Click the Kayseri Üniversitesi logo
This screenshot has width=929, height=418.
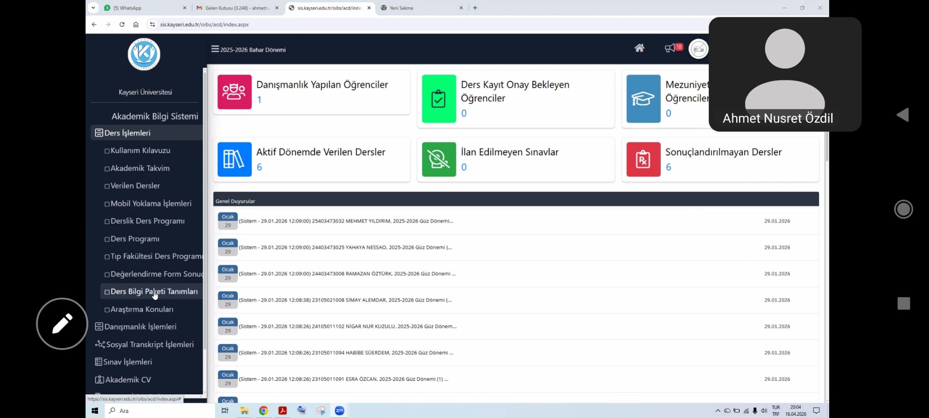pos(144,54)
